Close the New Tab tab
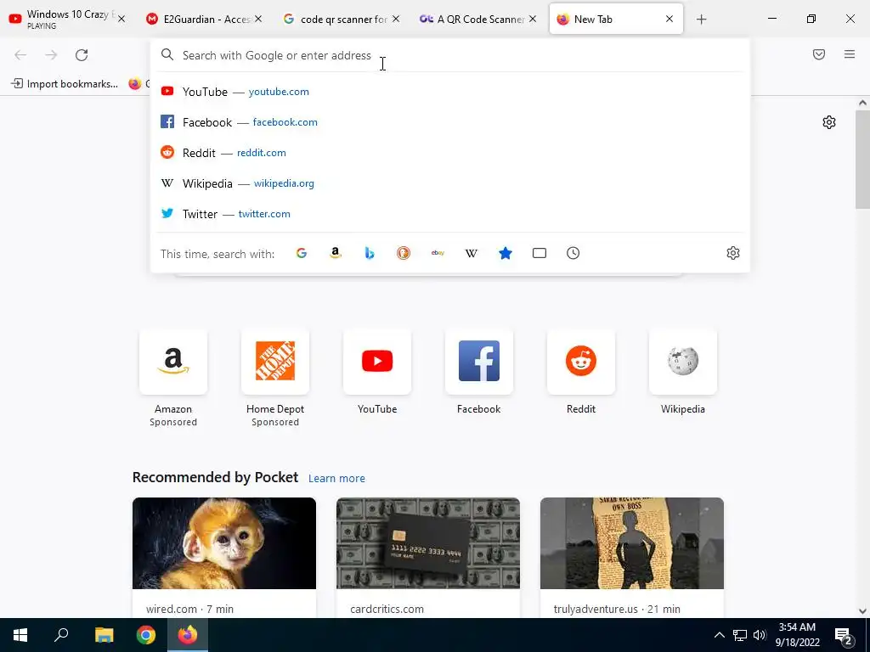 [669, 19]
